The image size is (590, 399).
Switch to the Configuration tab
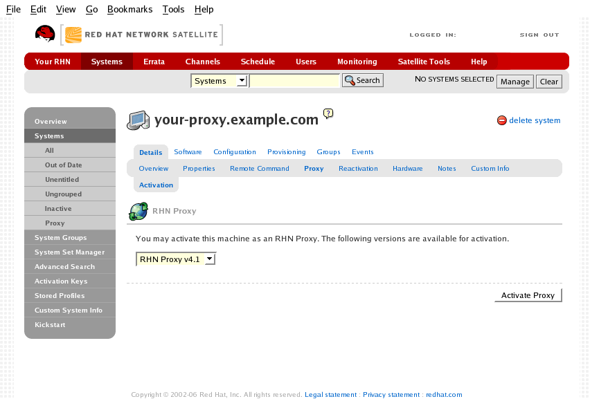(235, 151)
